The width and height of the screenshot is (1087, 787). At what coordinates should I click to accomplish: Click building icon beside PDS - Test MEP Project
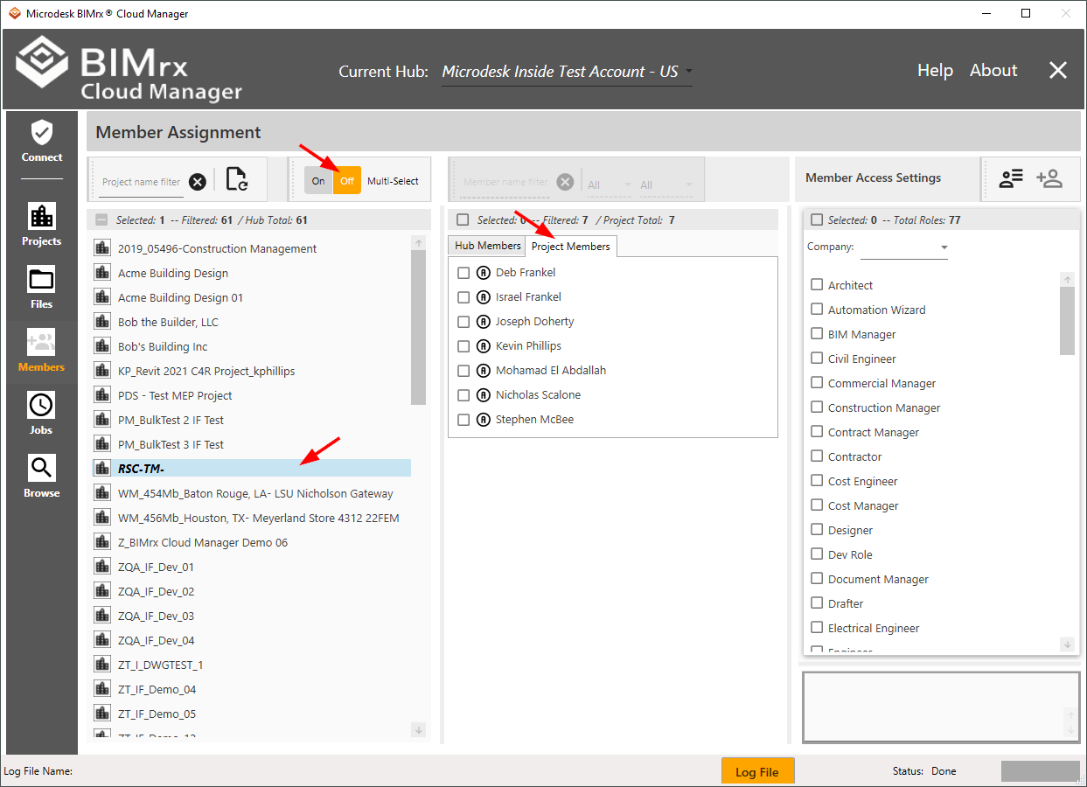102,395
